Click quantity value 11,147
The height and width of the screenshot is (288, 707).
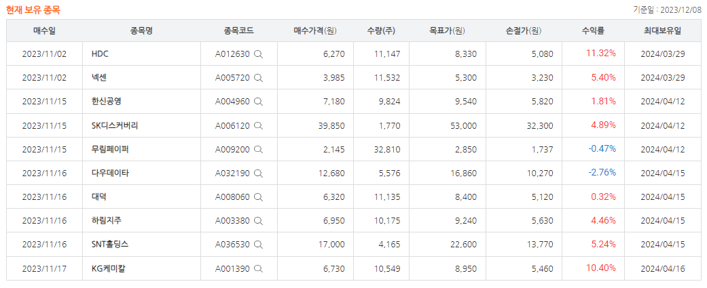coord(387,54)
